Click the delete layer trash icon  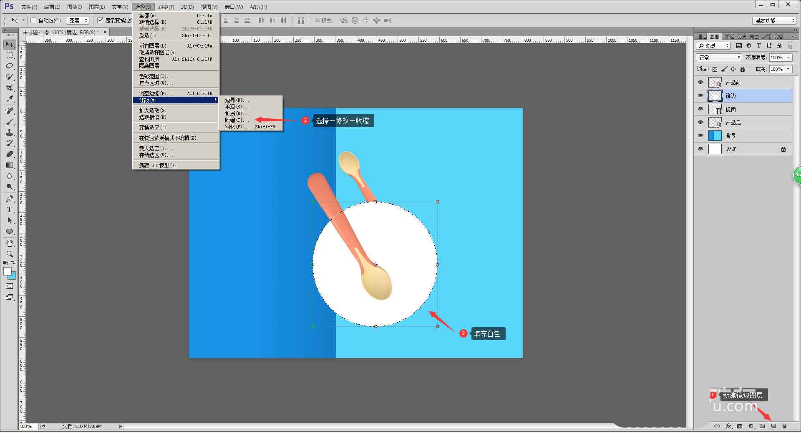point(784,426)
